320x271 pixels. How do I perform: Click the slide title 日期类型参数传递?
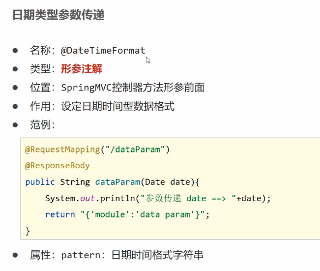click(x=58, y=15)
